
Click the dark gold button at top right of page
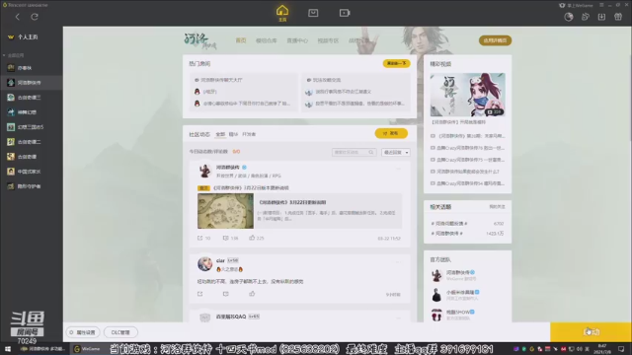click(495, 40)
